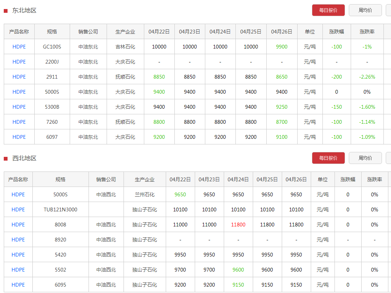Click the 西北地区 section heading

tap(24, 158)
